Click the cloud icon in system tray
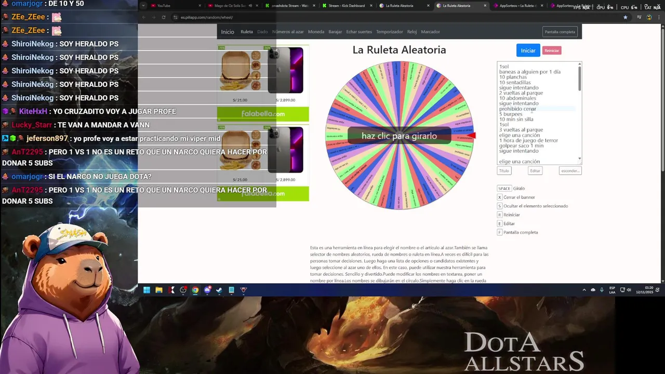This screenshot has height=374, width=665. click(x=593, y=290)
